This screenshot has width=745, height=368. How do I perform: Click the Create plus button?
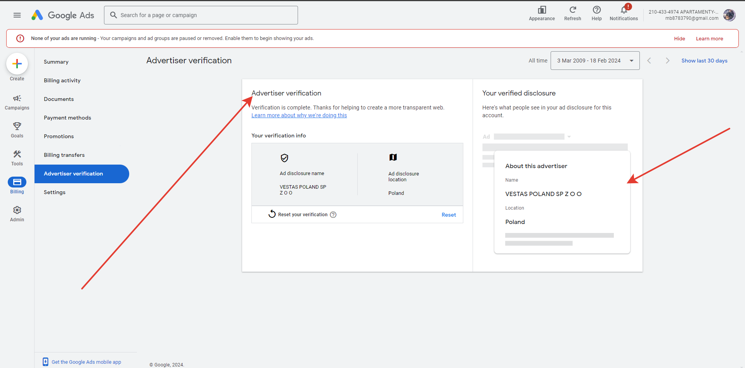pos(17,64)
